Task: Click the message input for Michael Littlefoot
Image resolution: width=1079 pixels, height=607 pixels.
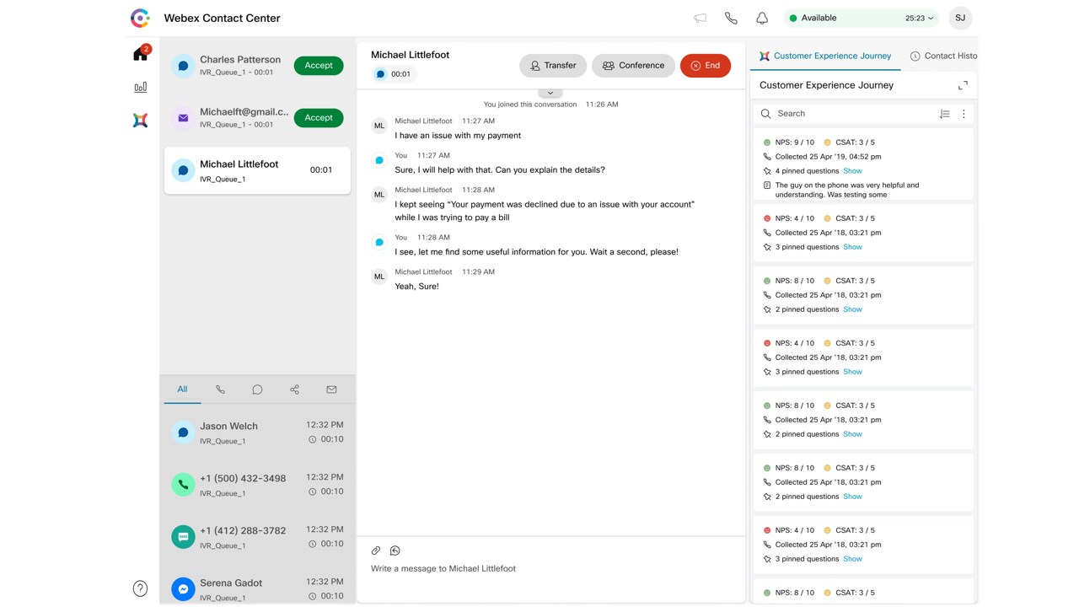Action: [551, 569]
